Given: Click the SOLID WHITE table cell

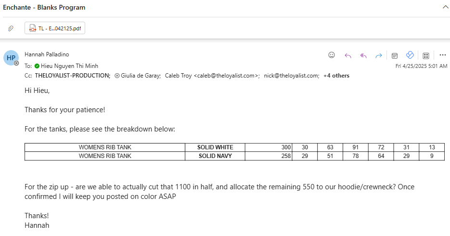Looking at the screenshot, I should coord(215,147).
